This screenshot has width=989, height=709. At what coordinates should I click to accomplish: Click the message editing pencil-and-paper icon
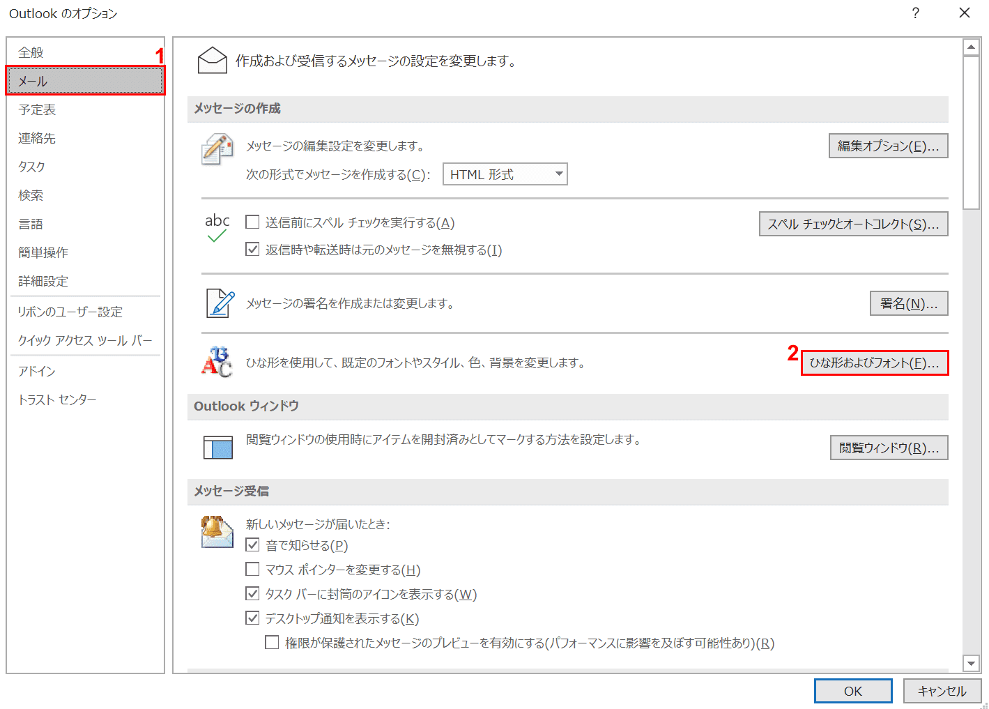click(x=217, y=149)
